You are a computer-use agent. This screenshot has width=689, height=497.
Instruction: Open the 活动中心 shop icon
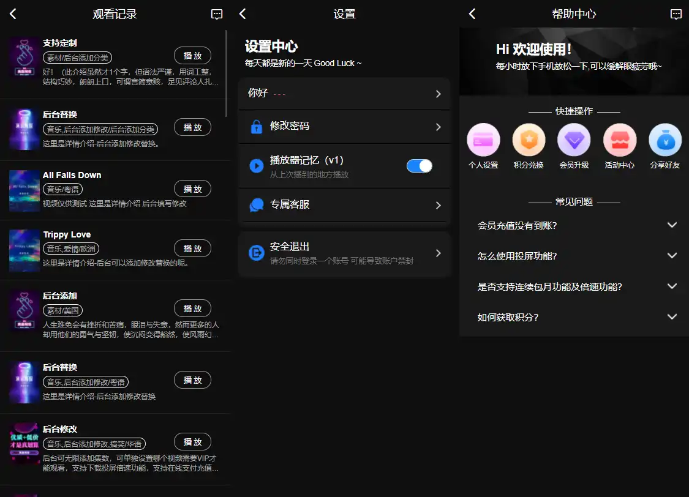[x=620, y=140]
